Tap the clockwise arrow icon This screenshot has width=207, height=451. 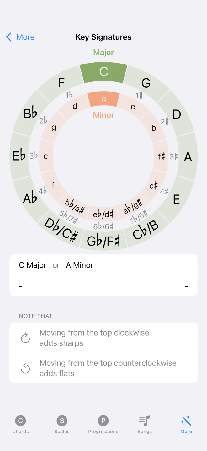tap(25, 338)
